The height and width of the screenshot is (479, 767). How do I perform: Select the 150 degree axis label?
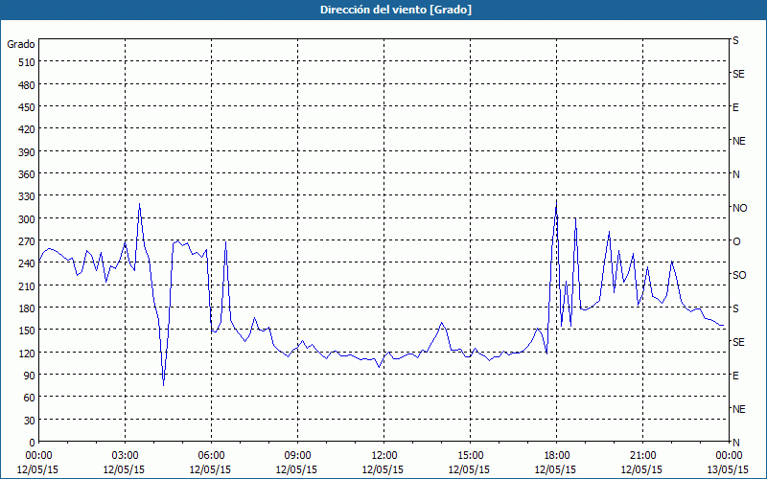[27, 331]
